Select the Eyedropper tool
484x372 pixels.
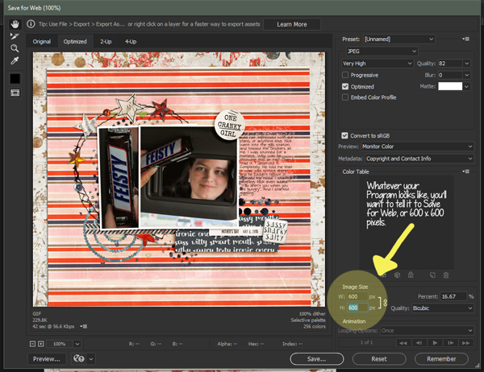click(x=15, y=60)
